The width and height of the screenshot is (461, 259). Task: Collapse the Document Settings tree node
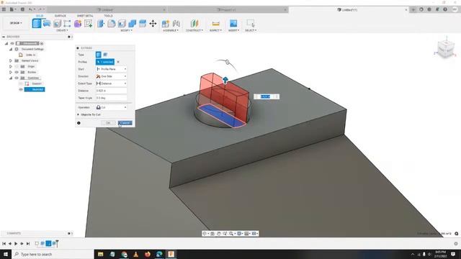click(11, 50)
